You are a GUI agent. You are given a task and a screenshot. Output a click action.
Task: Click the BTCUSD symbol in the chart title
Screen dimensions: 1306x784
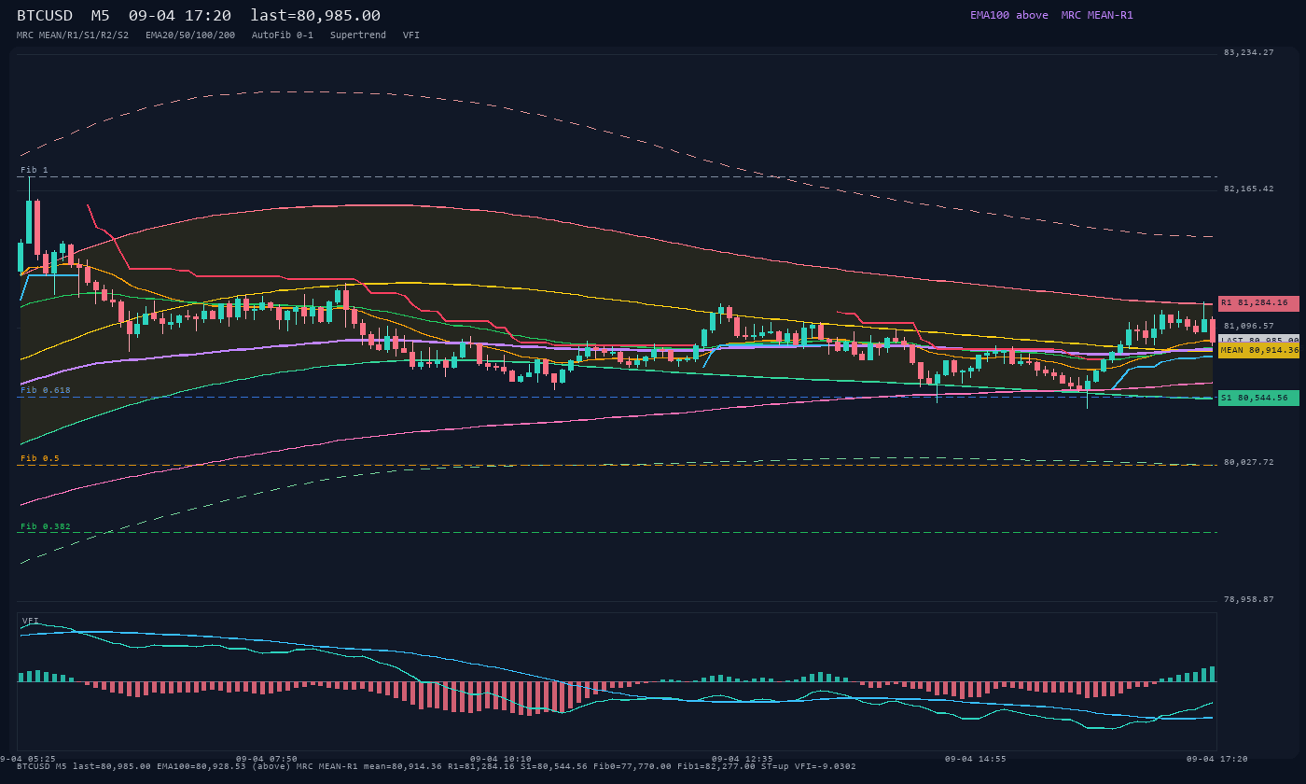coord(45,15)
